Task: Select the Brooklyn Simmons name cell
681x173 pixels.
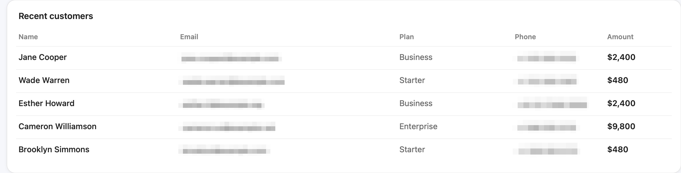Action: (54, 150)
